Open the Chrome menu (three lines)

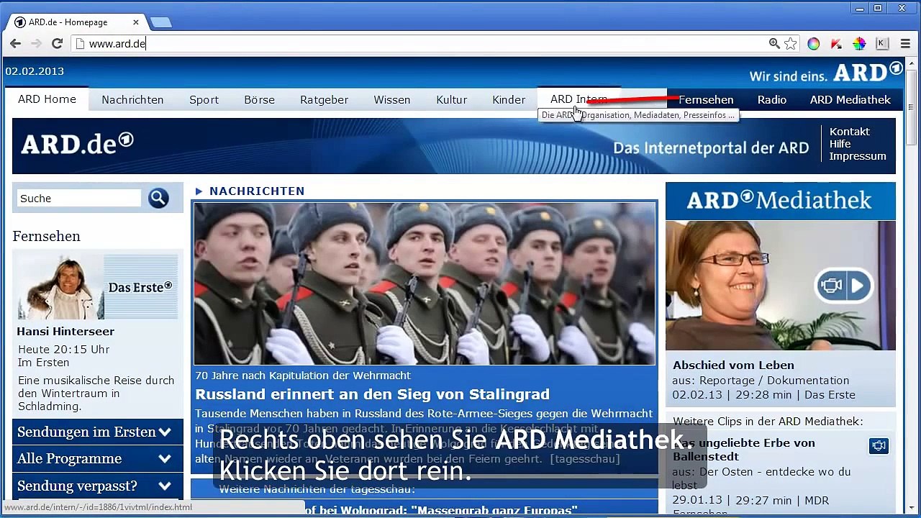coord(905,44)
